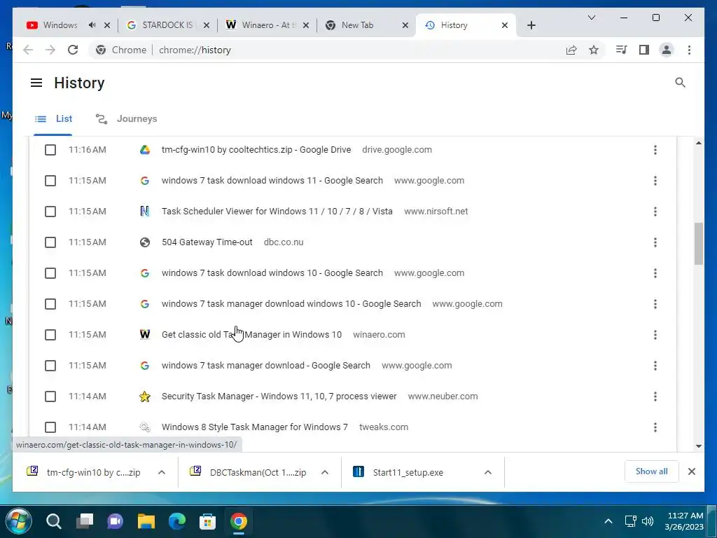
Task: Check the box for 'windows 7 task download windows 11'
Action: point(50,181)
